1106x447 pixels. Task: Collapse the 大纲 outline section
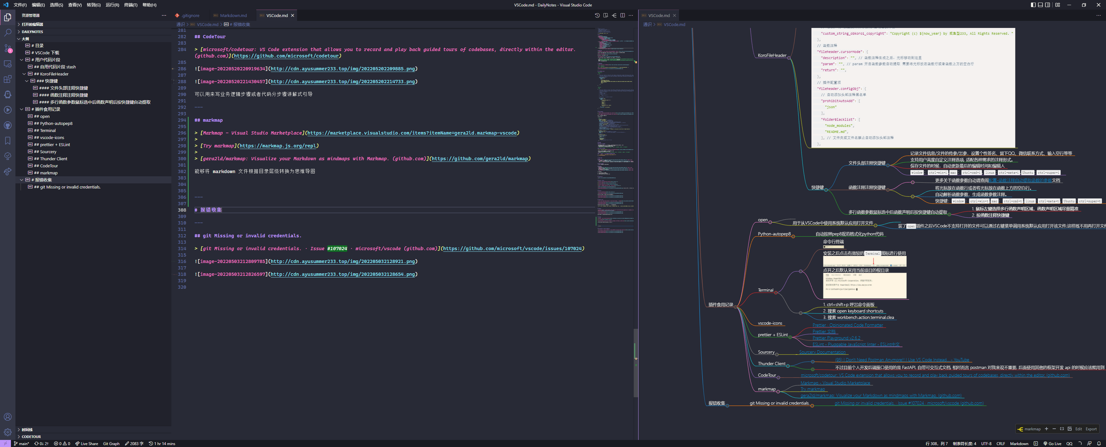click(x=94, y=39)
